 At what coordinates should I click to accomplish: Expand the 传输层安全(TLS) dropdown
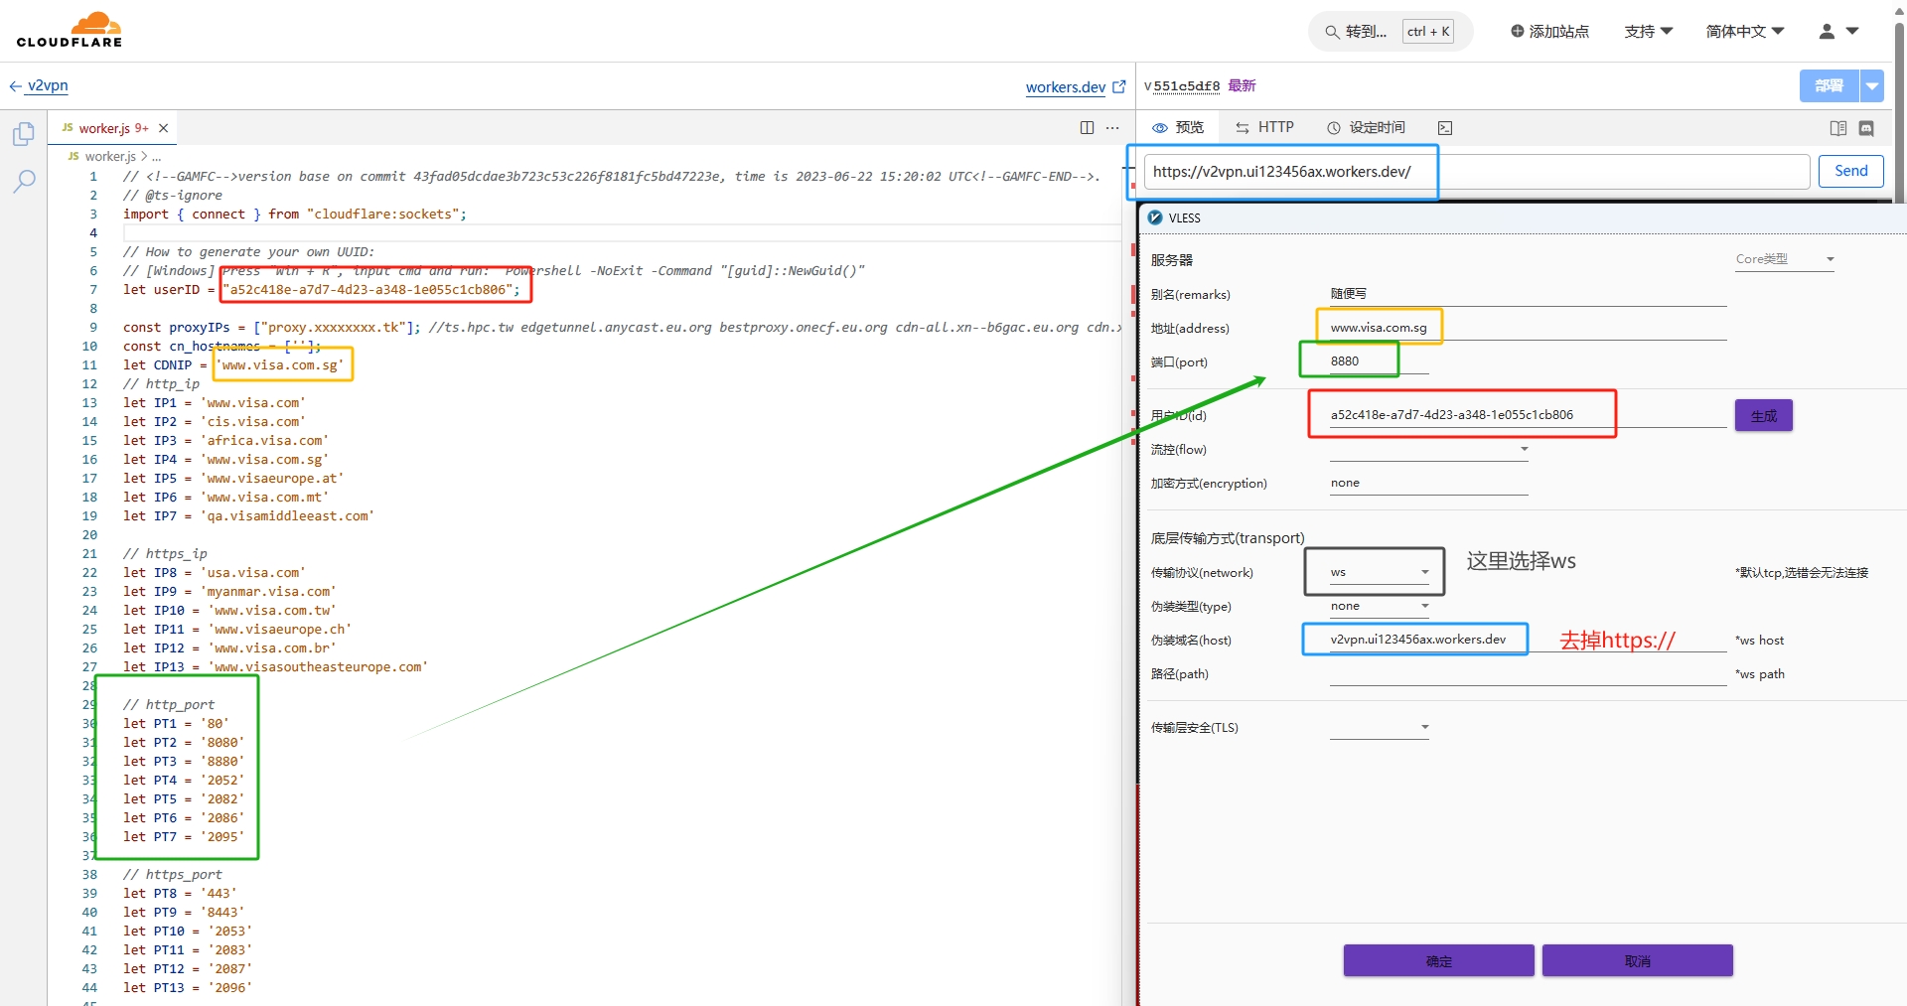(x=1379, y=728)
